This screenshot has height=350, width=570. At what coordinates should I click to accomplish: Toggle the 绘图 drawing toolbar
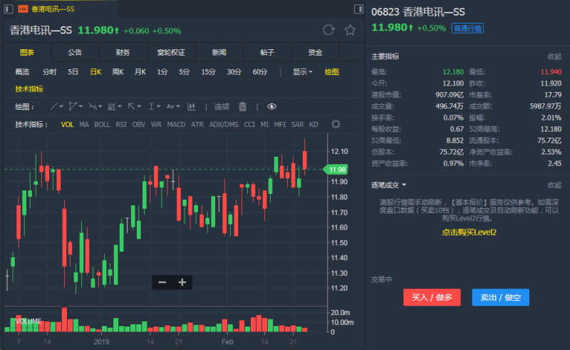click(x=331, y=72)
